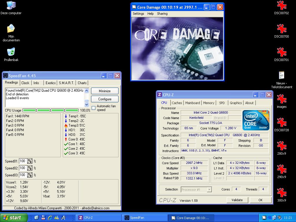Open the DSC00728 image file icon
This screenshot has width=296, height=222.
tap(282, 123)
